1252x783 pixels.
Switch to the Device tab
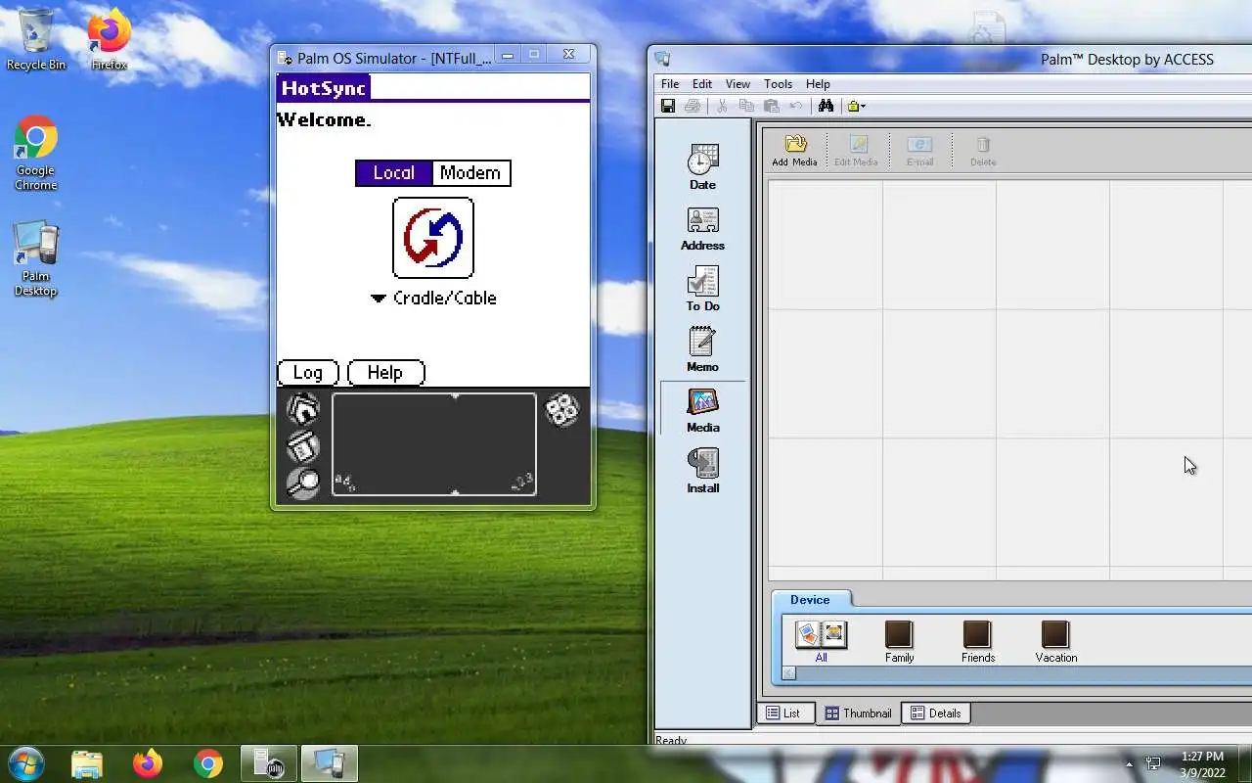(810, 600)
